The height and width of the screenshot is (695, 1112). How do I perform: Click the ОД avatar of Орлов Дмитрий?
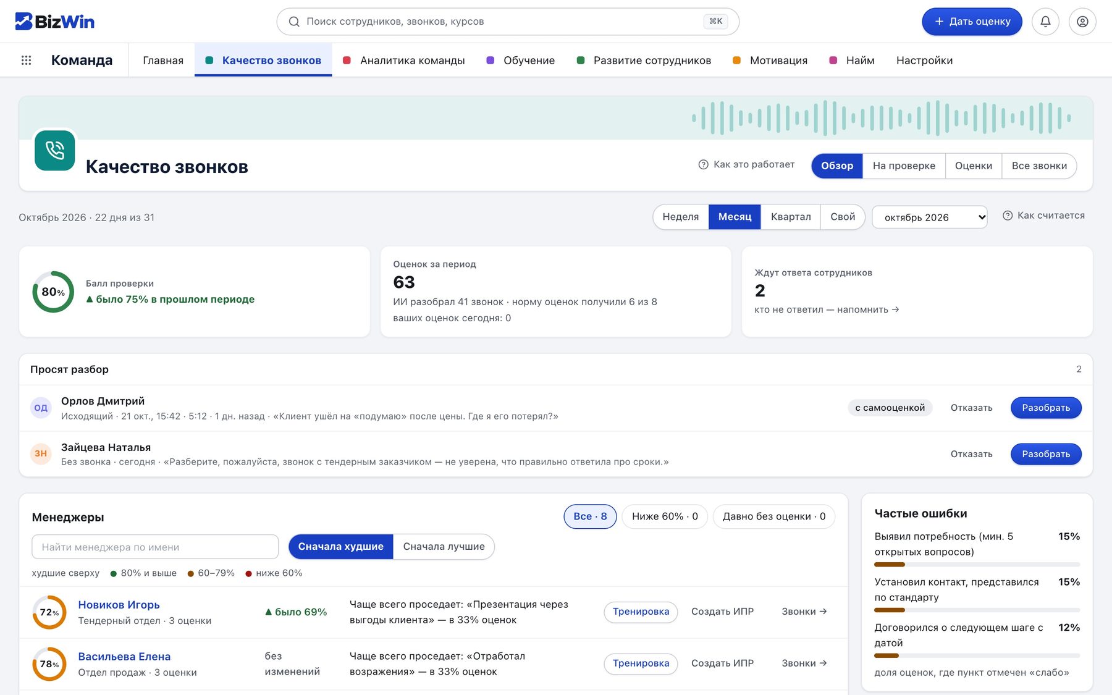point(41,408)
